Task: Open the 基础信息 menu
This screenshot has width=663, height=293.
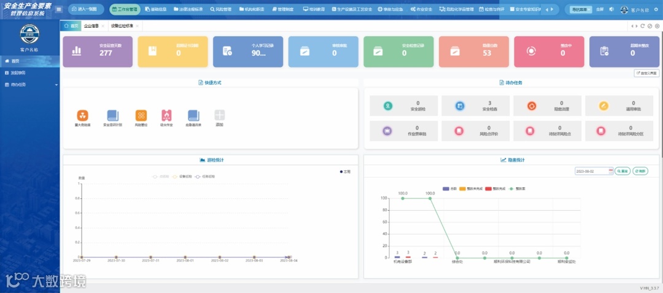Action: point(155,9)
